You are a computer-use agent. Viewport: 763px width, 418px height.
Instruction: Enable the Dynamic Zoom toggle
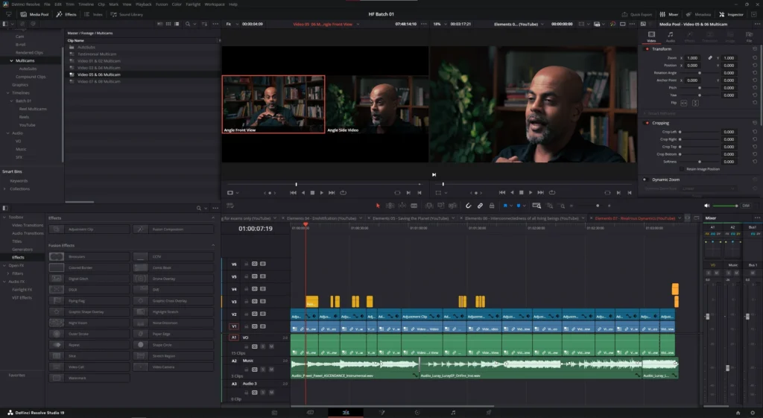647,180
